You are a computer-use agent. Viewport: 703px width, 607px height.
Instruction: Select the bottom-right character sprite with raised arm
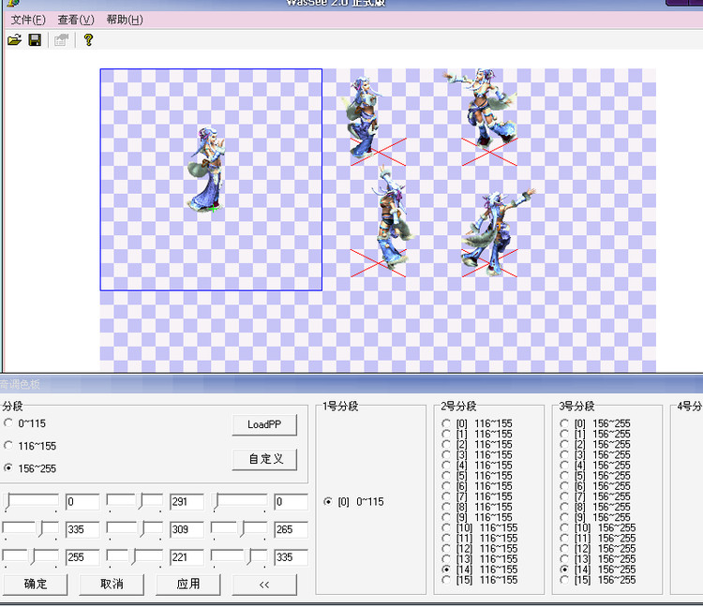tap(498, 231)
